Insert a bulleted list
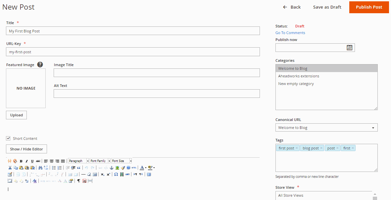This screenshot has width=391, height=200. [x=54, y=168]
